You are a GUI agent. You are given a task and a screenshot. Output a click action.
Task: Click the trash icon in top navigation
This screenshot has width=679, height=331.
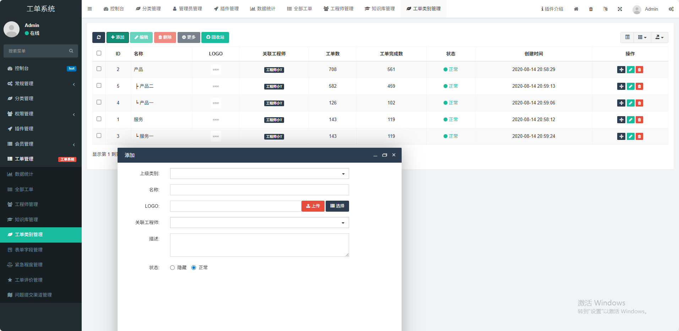591,9
